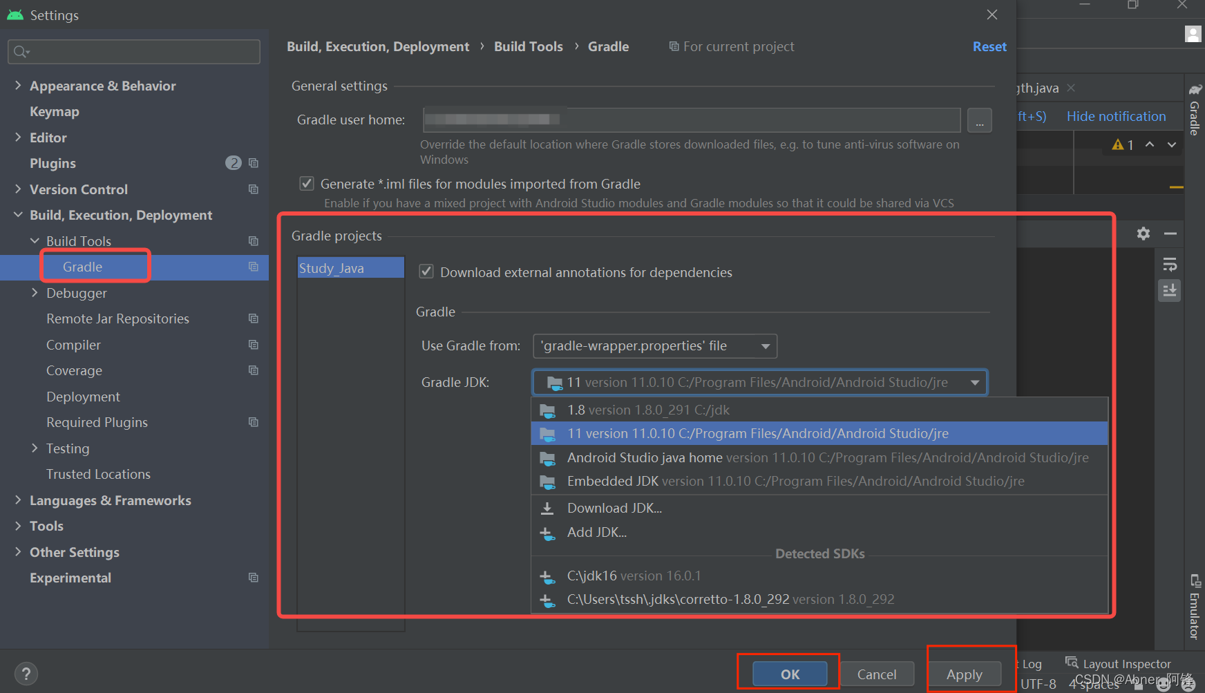
Task: Click the project-level icon beside Compiler
Action: click(254, 345)
